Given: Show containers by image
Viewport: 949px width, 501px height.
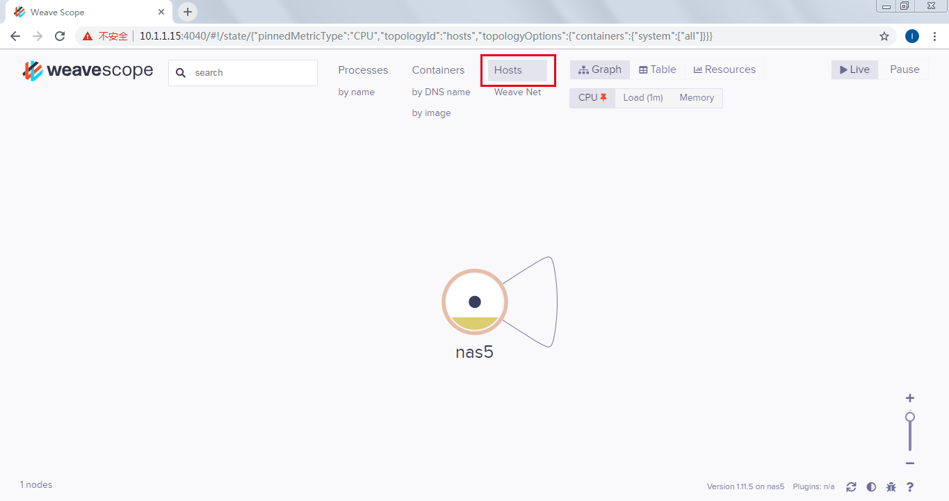Looking at the screenshot, I should pos(431,113).
